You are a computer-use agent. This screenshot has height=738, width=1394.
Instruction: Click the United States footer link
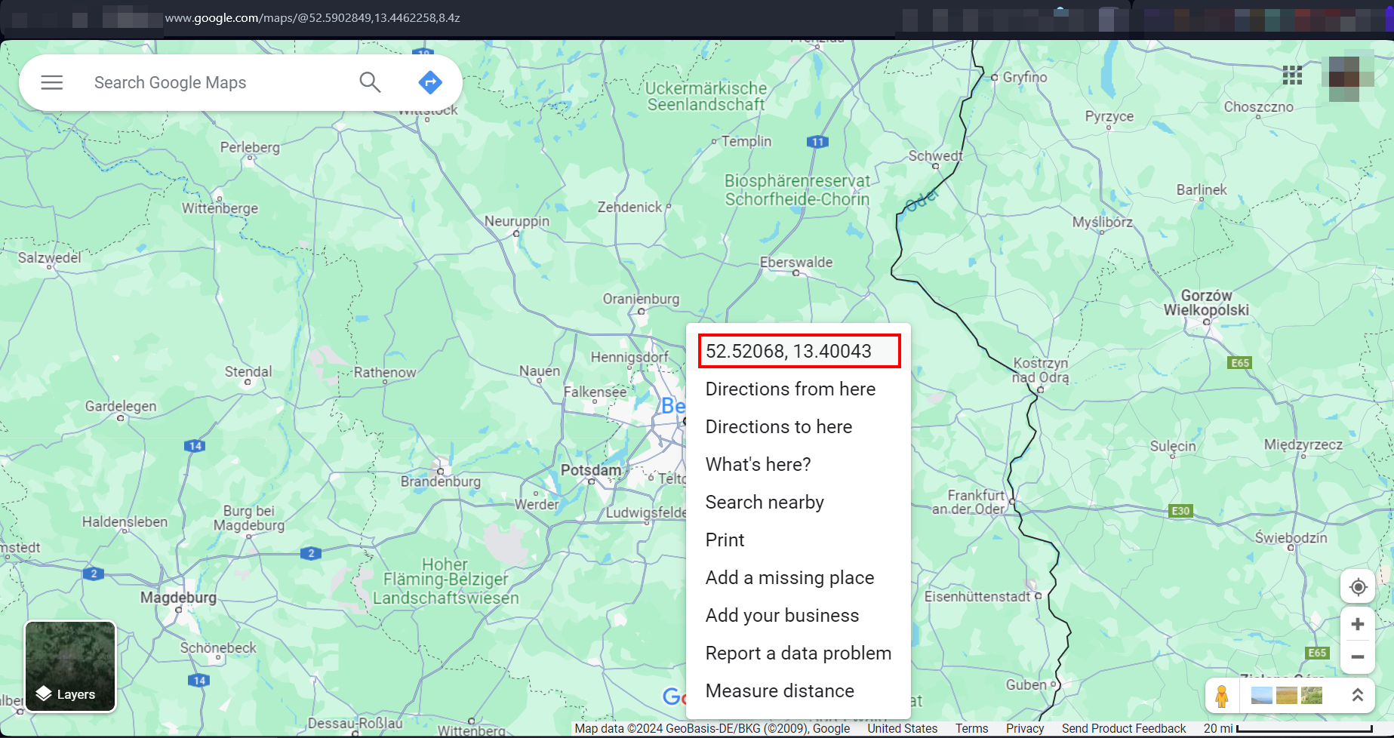tap(902, 728)
